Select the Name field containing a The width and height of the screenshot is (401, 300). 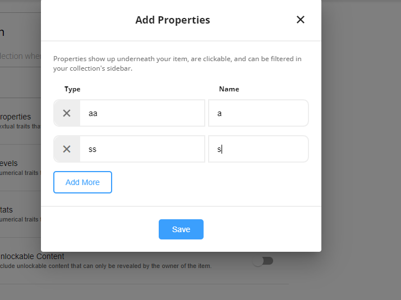(259, 113)
